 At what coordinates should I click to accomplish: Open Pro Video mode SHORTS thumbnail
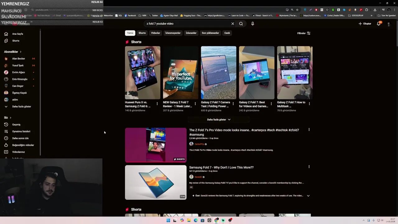(156, 145)
